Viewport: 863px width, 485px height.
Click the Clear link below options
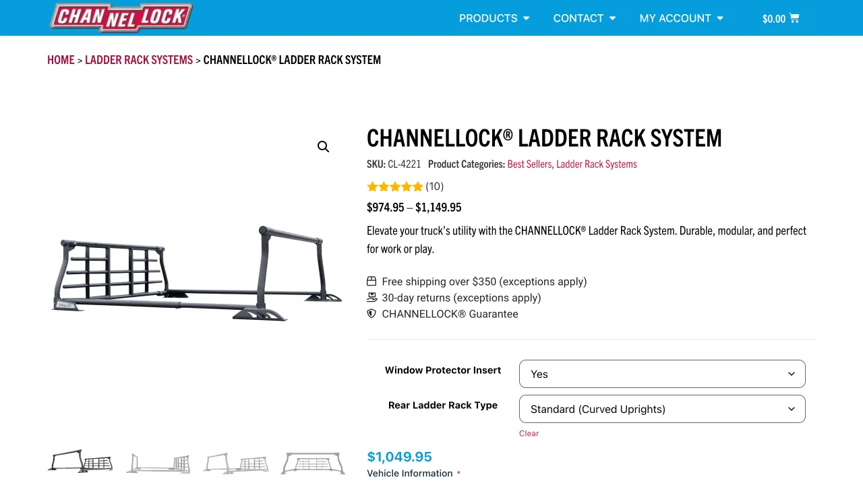[x=529, y=433]
